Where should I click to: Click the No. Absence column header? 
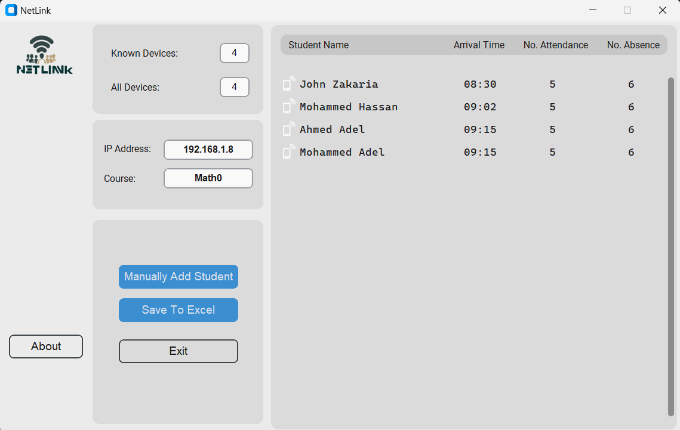coord(632,45)
